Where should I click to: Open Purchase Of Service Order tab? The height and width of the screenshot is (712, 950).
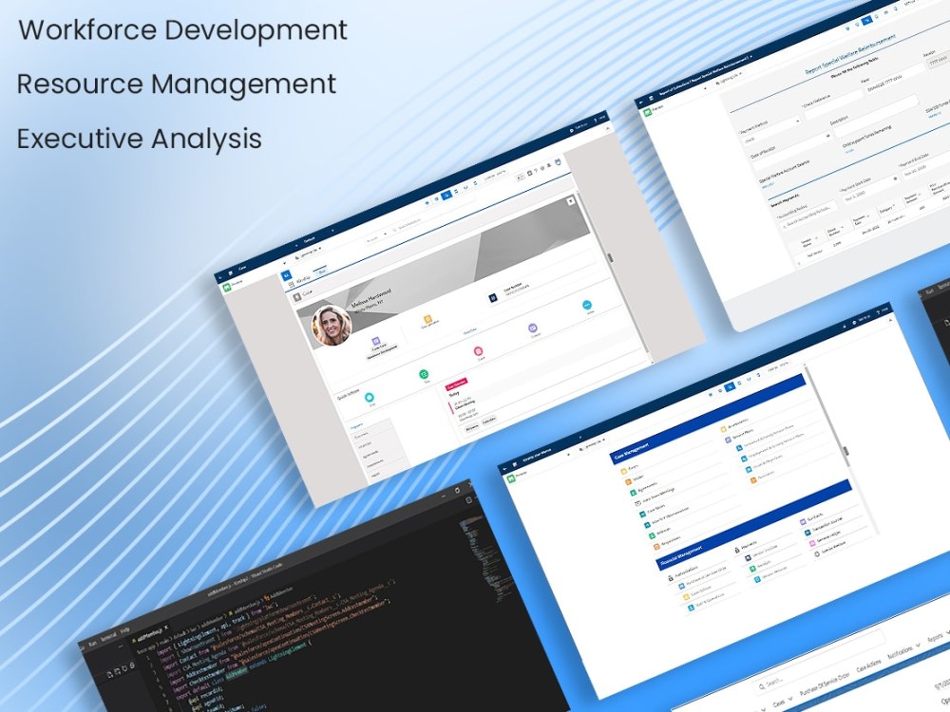824,684
